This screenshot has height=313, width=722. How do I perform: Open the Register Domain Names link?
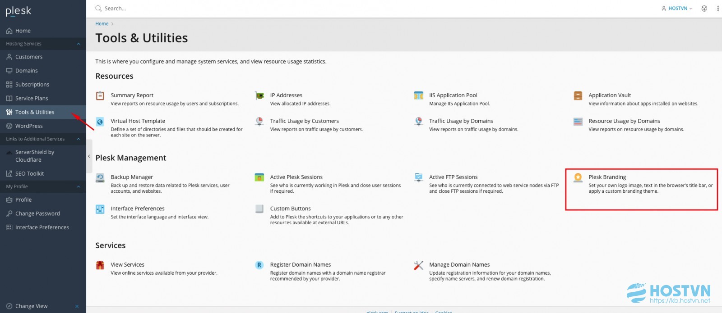tap(301, 265)
